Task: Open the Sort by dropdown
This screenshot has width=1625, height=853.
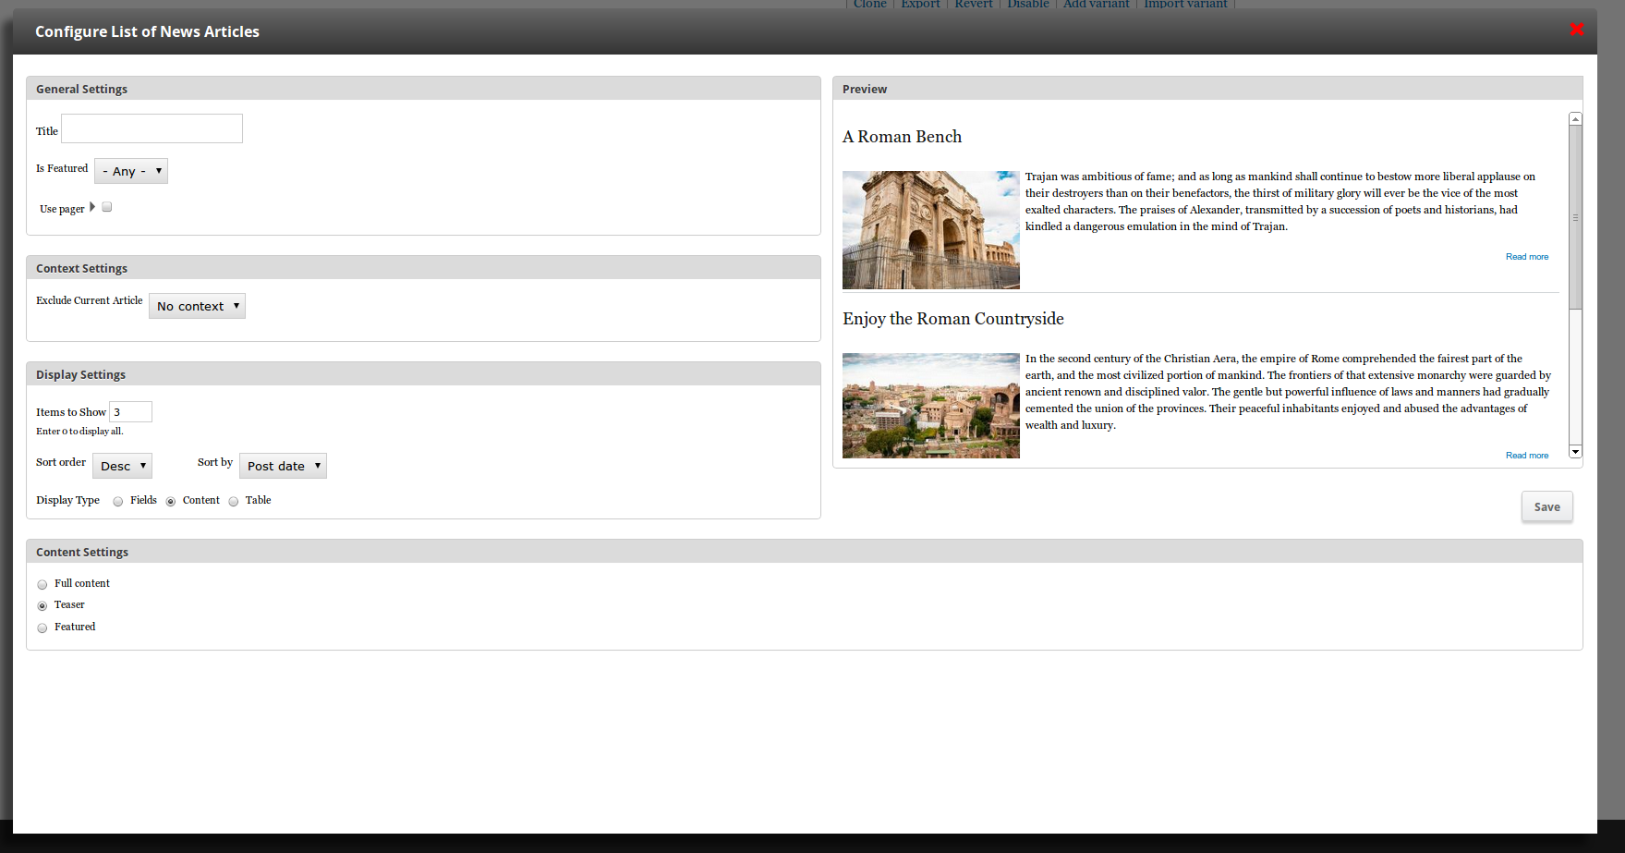Action: coord(283,466)
